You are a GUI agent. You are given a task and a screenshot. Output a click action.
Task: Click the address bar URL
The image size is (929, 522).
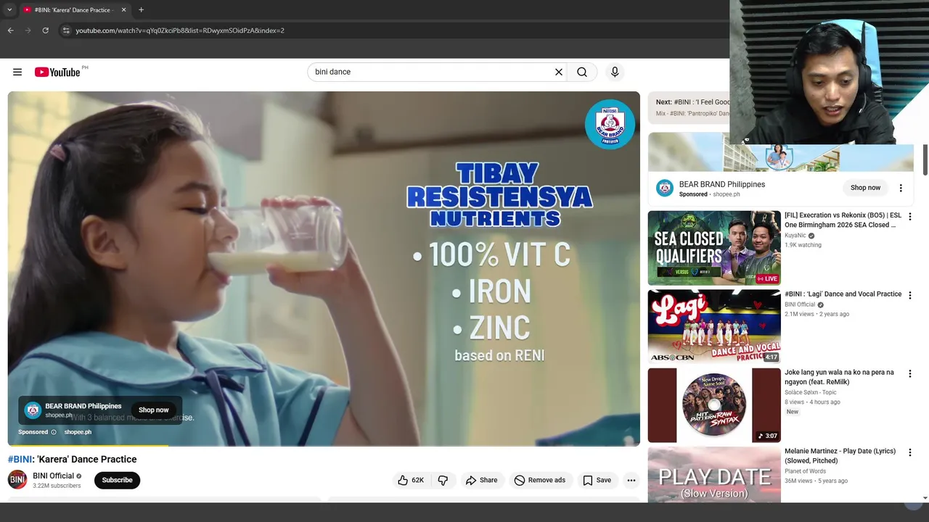tap(180, 30)
